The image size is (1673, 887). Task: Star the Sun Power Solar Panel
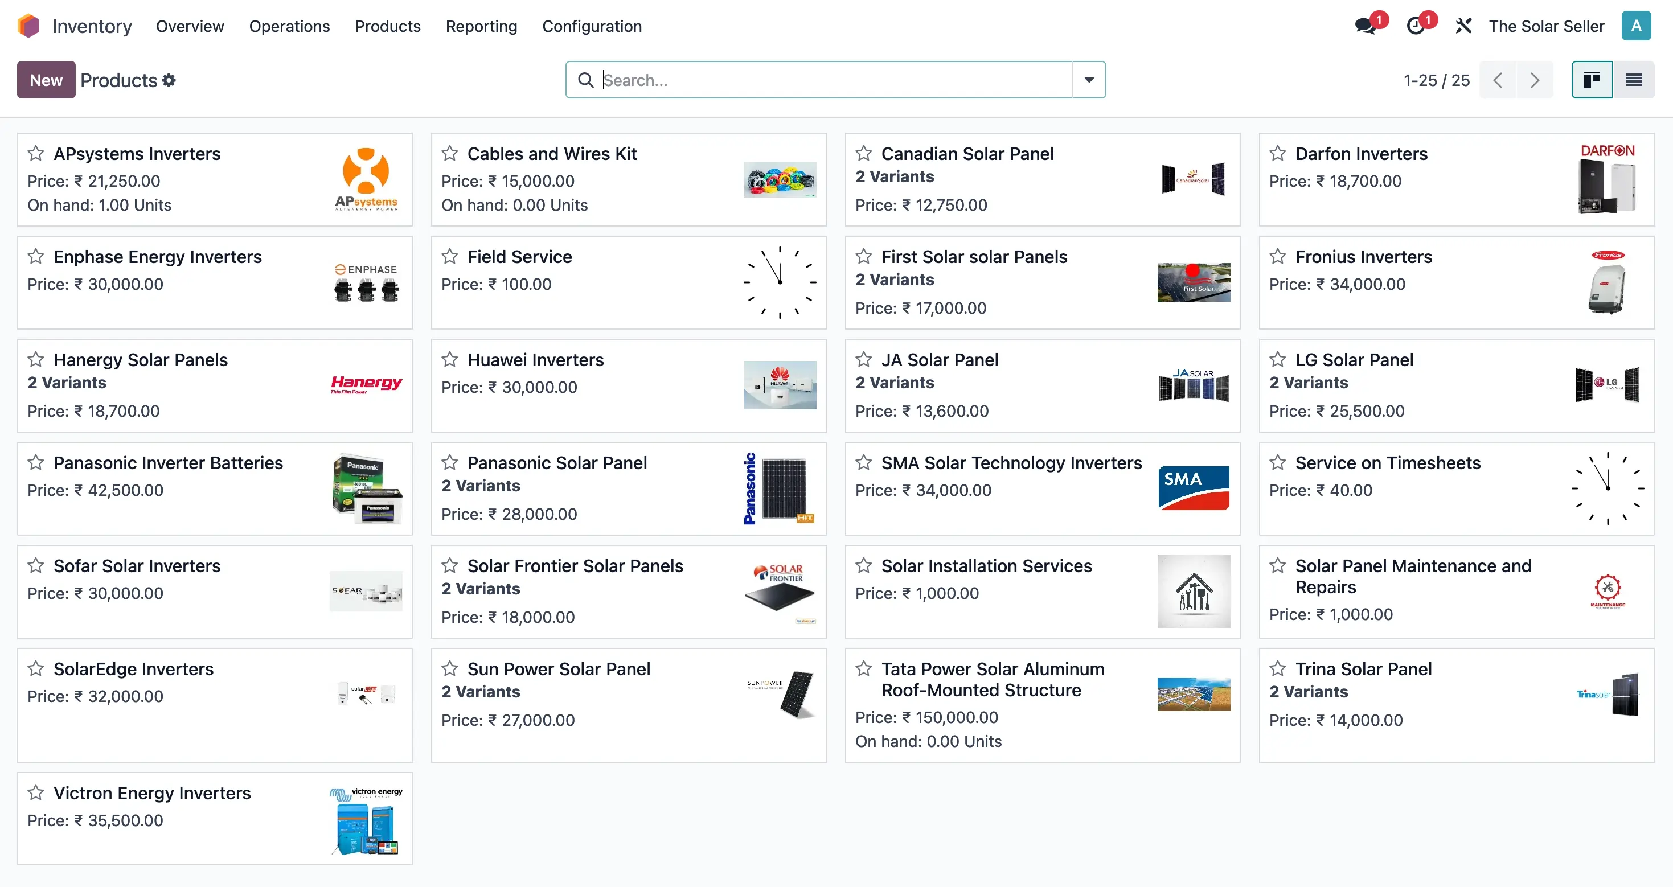pyautogui.click(x=449, y=668)
